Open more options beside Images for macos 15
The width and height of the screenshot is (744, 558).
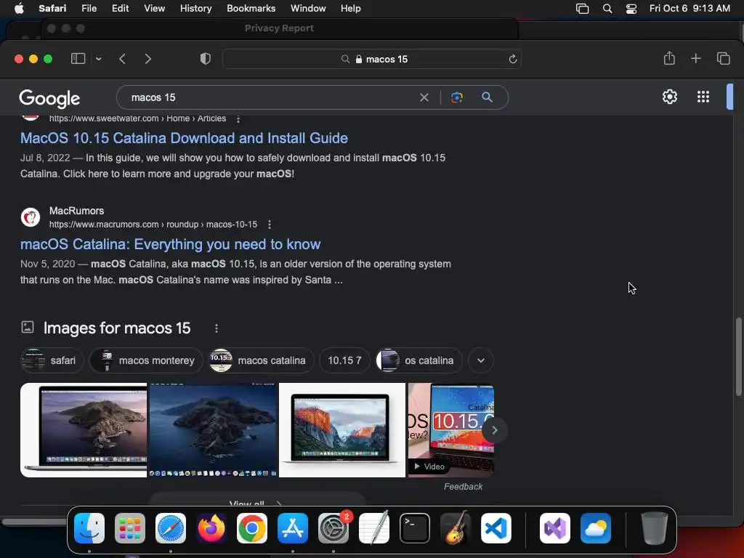(x=217, y=328)
